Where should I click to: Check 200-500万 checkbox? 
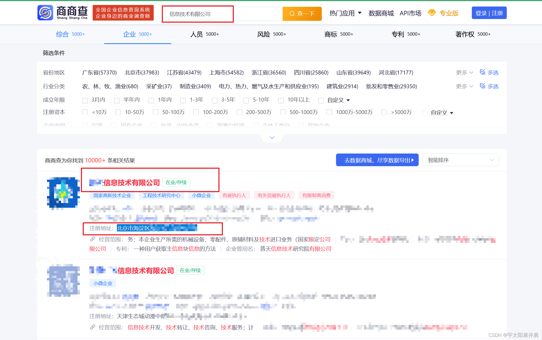(239, 112)
